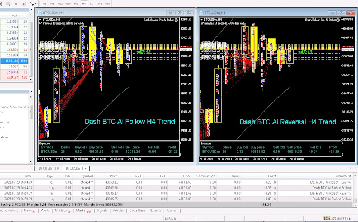The height and width of the screenshot is (222, 358).
Task: Select the arrows objects tool
Action: pyautogui.click(x=31, y=4)
